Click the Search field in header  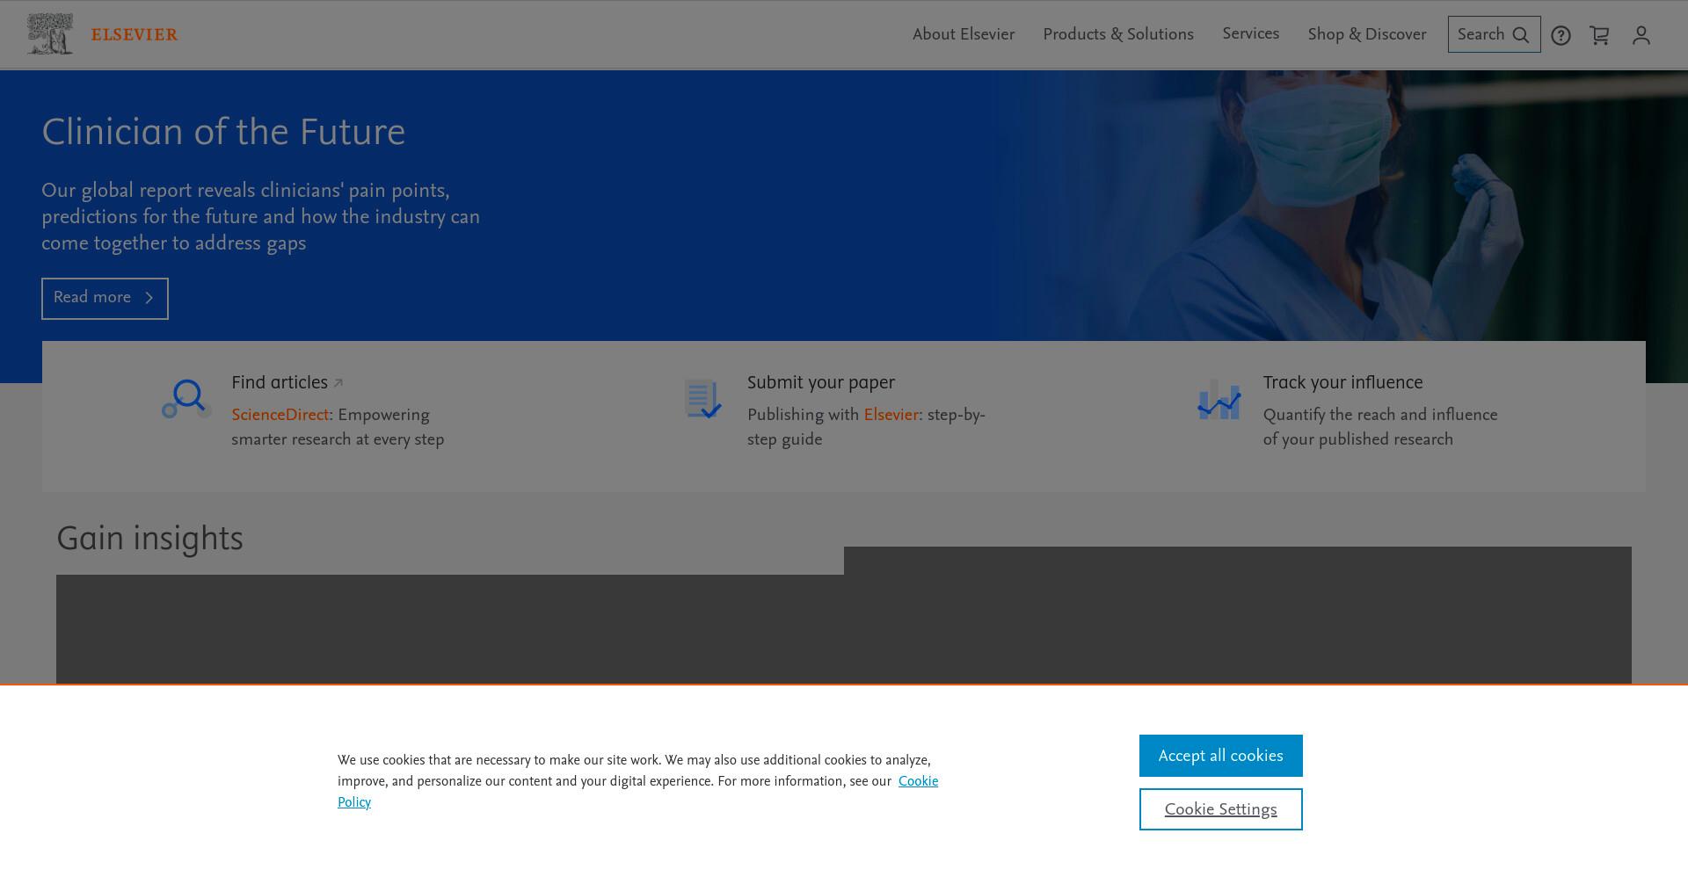[x=1494, y=34]
